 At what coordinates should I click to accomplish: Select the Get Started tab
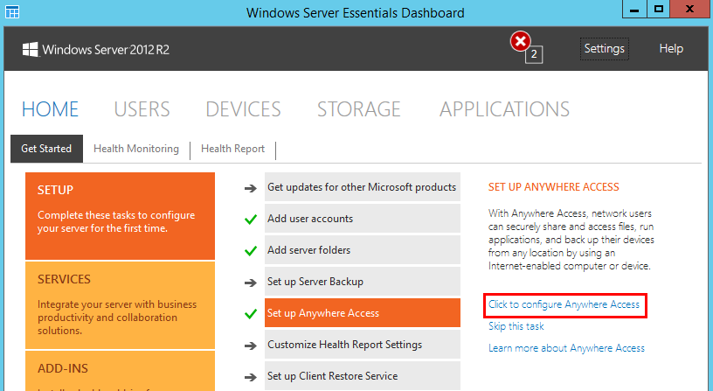click(x=46, y=149)
